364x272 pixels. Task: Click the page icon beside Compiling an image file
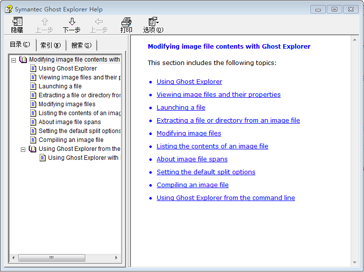33,140
